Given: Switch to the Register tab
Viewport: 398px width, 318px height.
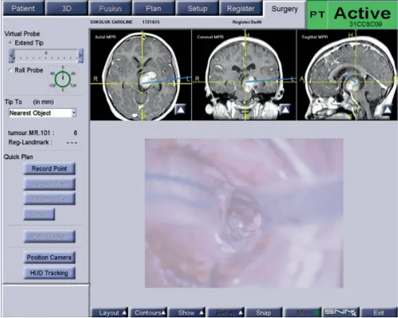Looking at the screenshot, I should coord(240,8).
